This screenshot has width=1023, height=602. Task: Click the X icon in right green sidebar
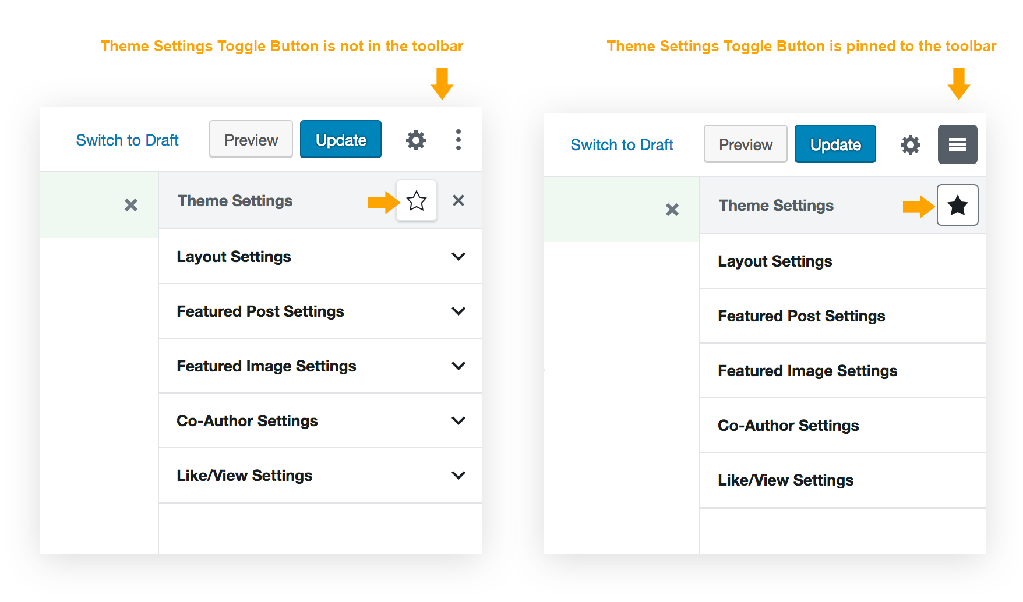point(672,210)
